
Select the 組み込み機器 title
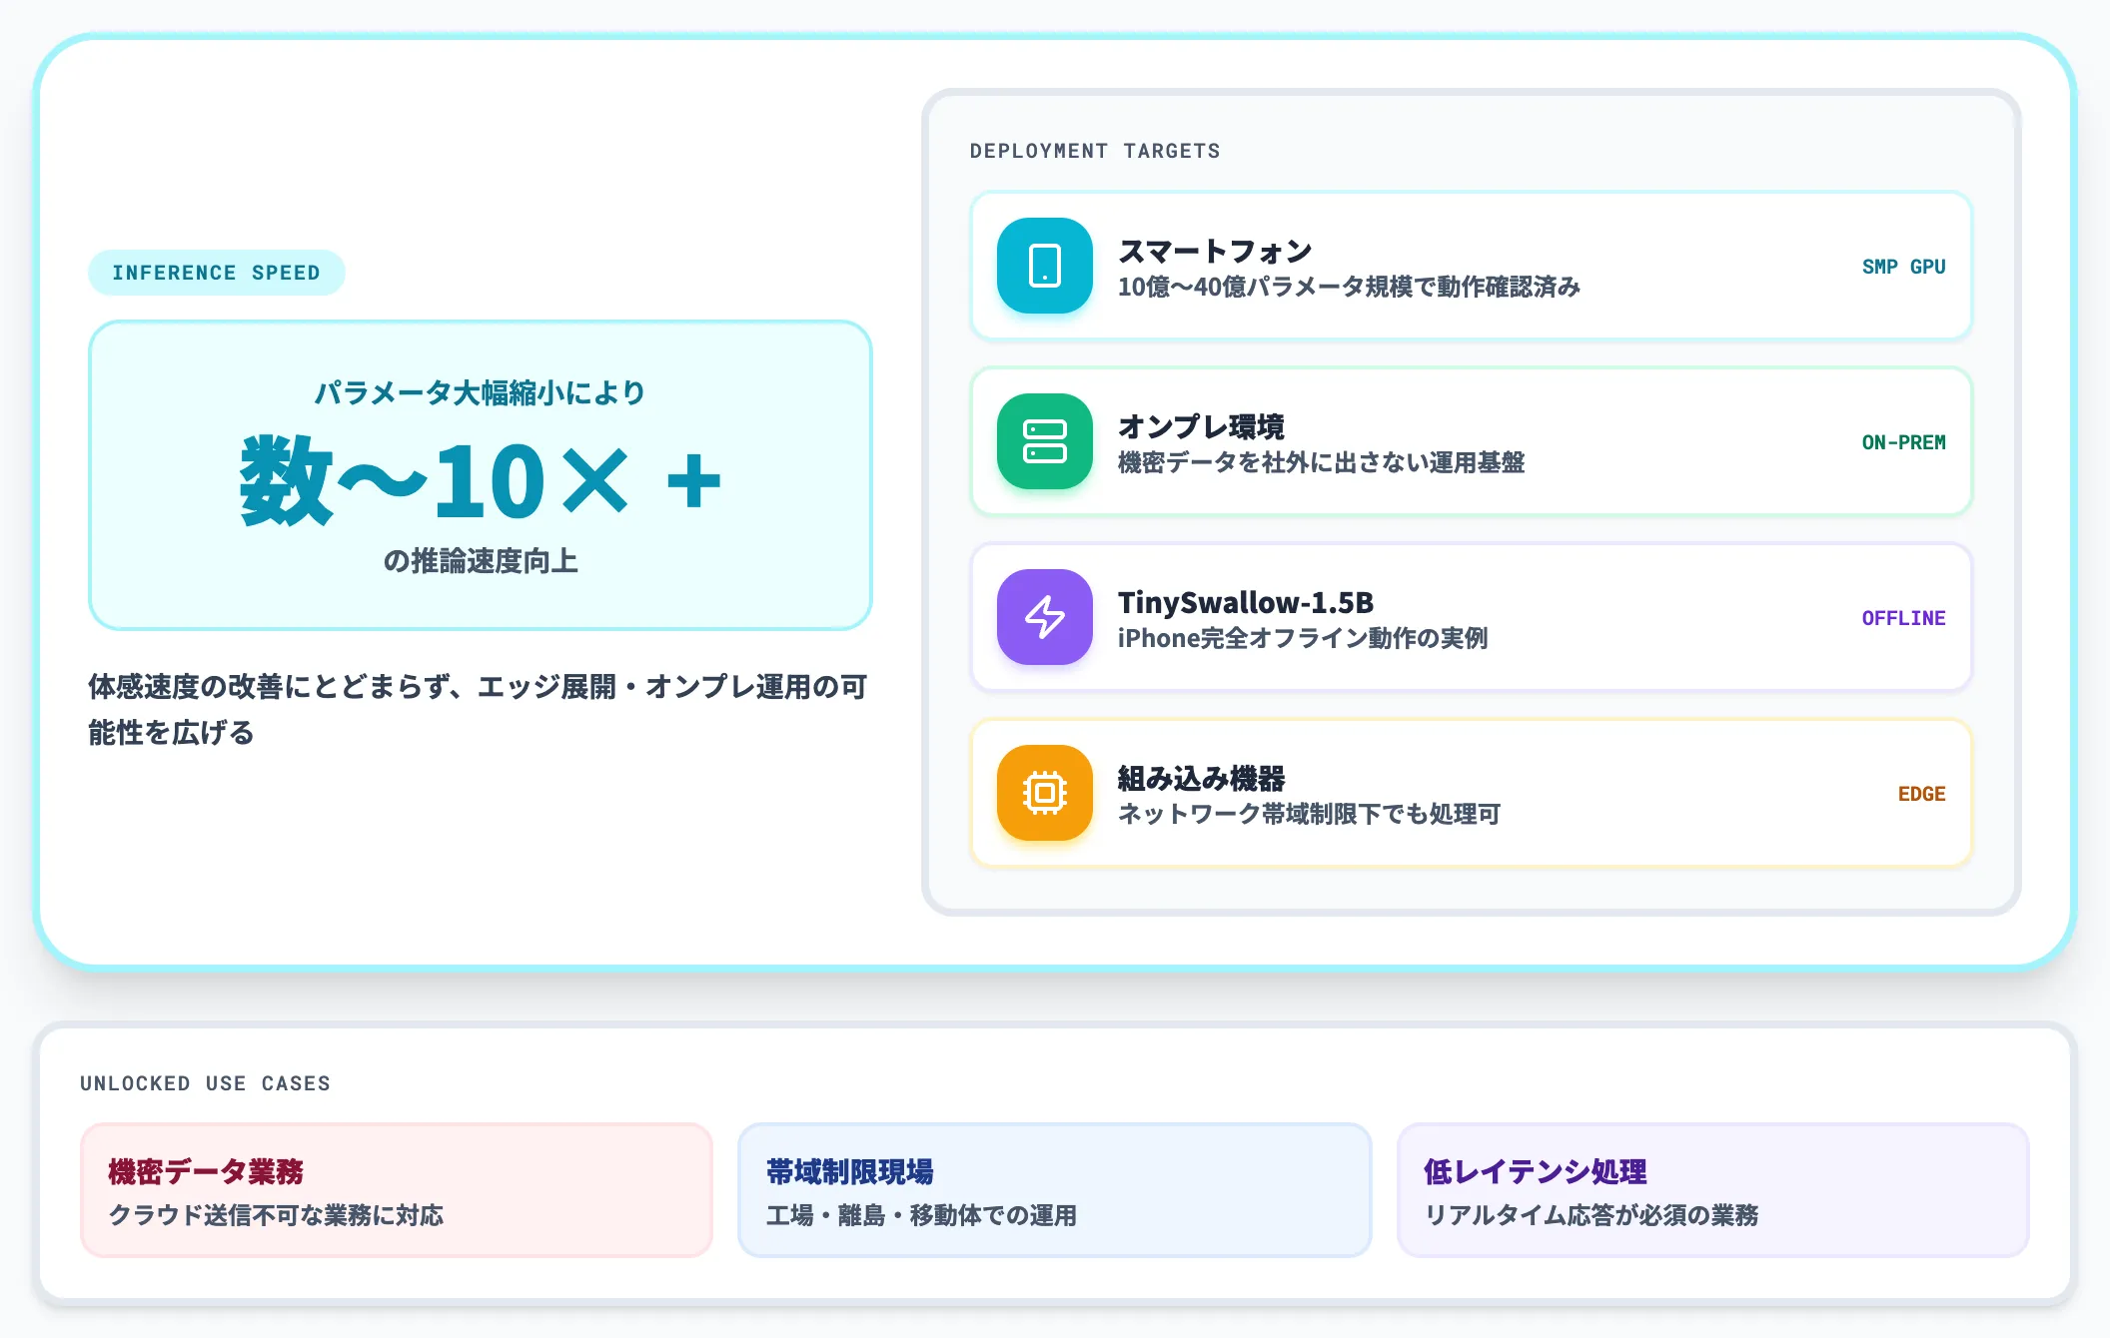[x=1201, y=778]
